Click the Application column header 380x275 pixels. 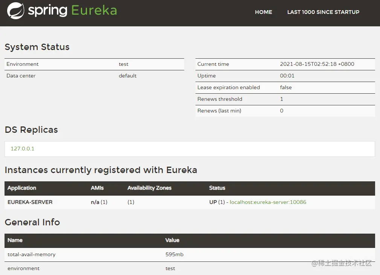point(22,188)
